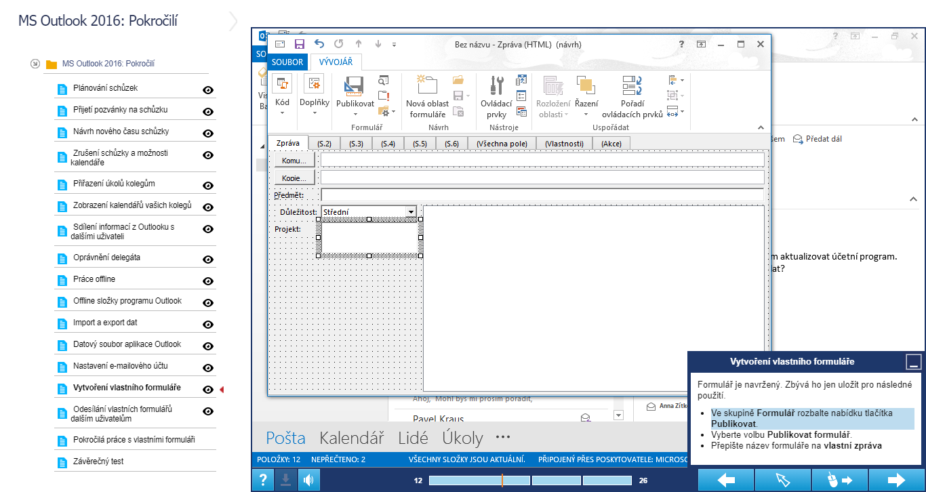Toggle eye icon for Vytvoření vlastního formuláře

click(x=208, y=390)
